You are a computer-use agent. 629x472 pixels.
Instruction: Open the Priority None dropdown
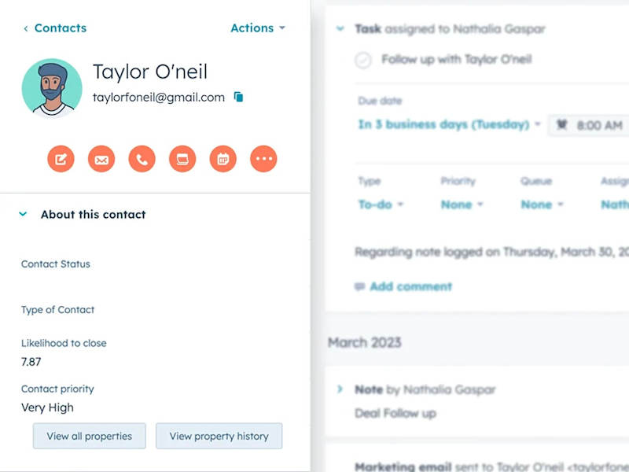pyautogui.click(x=462, y=205)
